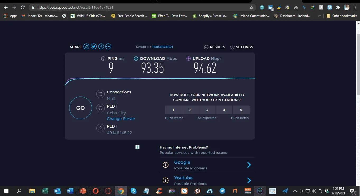This screenshot has width=360, height=196.
Task: Open the Chrome profile avatar
Action: 347,7
